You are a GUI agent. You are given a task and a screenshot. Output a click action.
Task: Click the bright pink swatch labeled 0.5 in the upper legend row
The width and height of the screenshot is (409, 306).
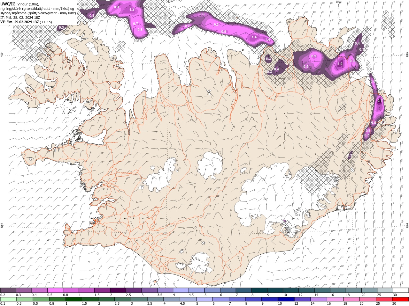(x=55, y=290)
